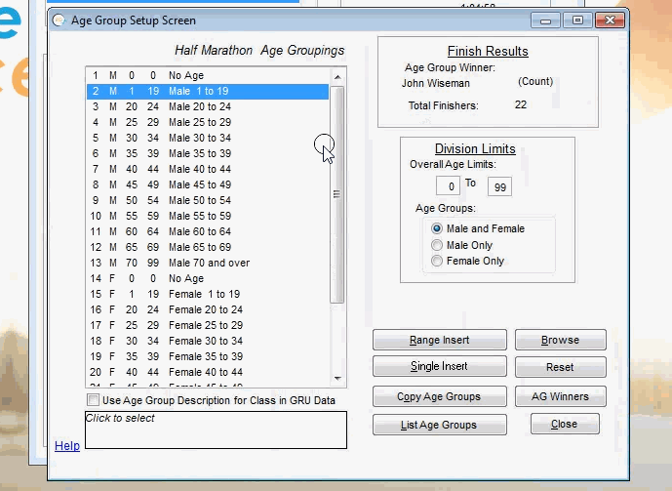Select the Male 60 to 64 row
Image resolution: width=672 pixels, height=491 pixels.
click(208, 231)
